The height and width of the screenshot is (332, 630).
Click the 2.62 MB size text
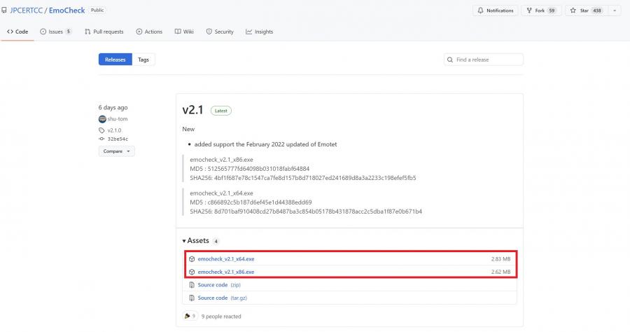tap(500, 272)
